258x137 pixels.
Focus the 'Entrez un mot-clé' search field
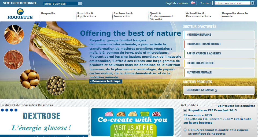coord(232,3)
